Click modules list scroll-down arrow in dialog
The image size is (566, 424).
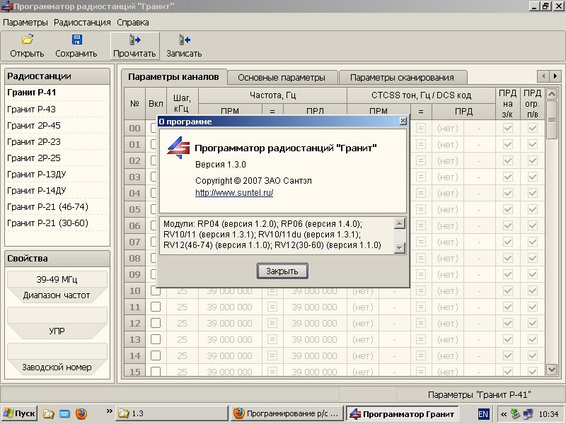399,248
